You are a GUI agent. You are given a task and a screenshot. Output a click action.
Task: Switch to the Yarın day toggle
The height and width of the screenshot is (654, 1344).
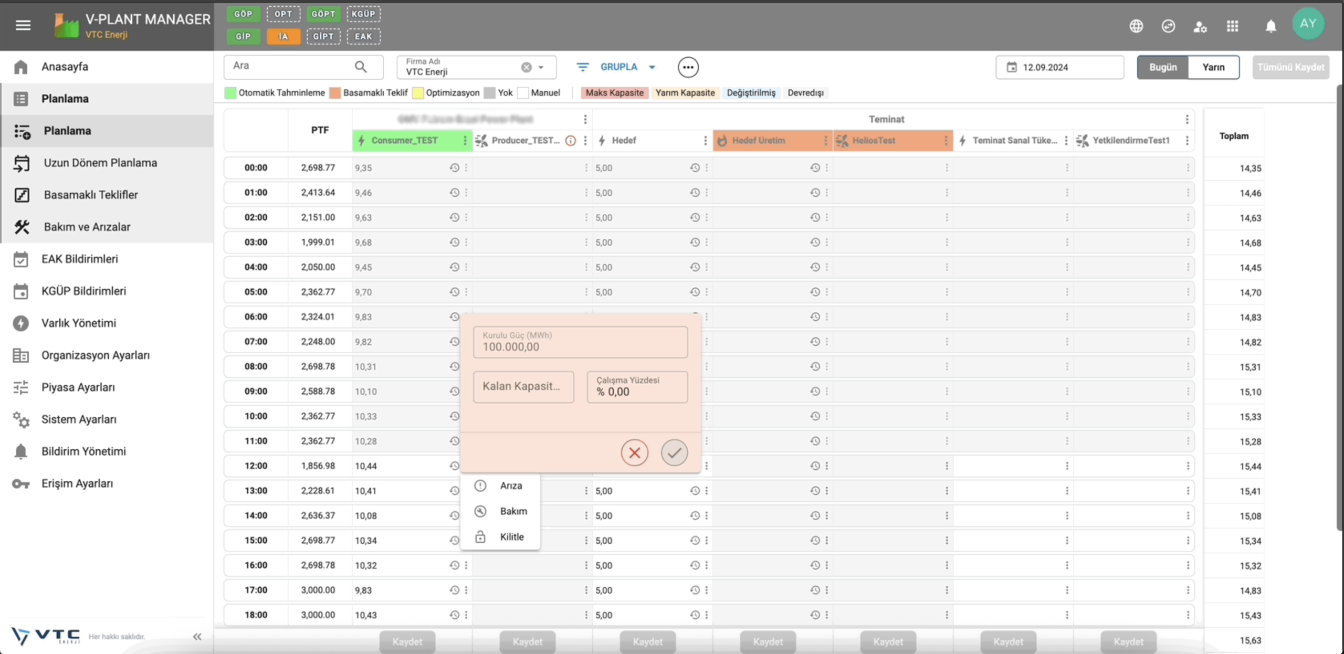click(x=1213, y=67)
